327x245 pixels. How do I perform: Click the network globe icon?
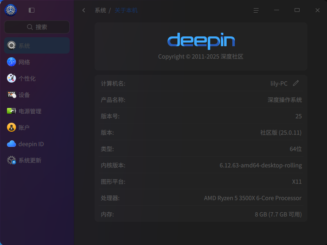point(11,62)
